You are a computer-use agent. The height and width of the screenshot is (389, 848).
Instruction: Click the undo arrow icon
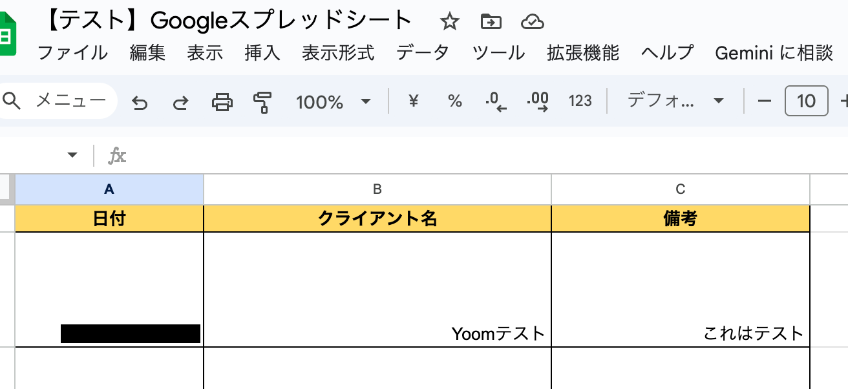tap(140, 102)
